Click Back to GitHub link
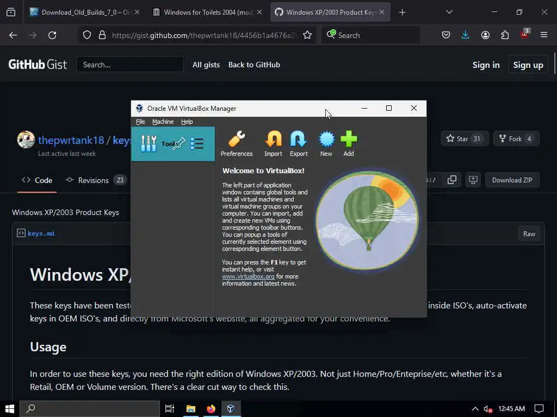This screenshot has height=417, width=557. pos(254,65)
